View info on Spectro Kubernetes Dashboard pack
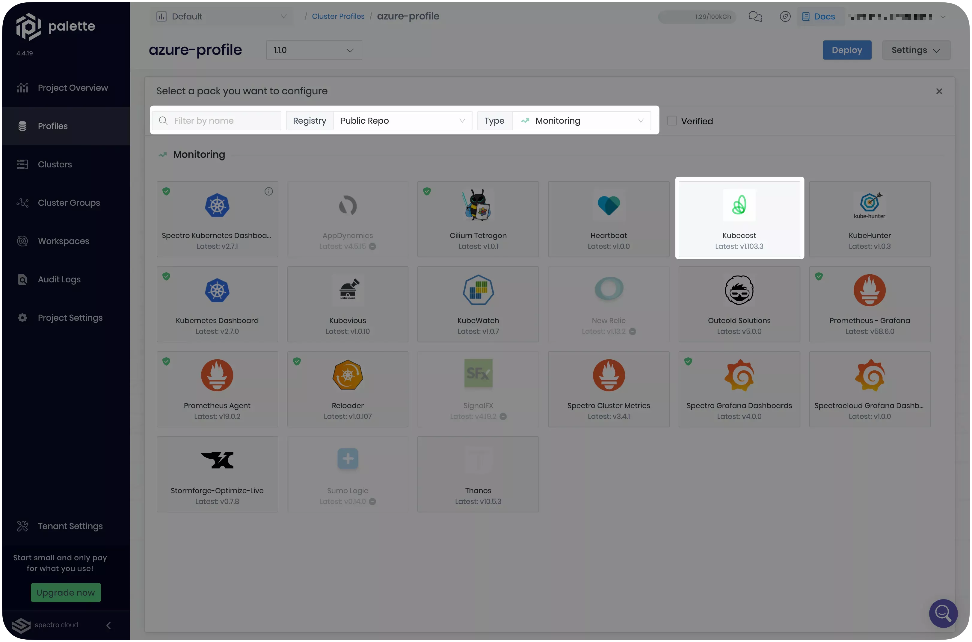The height and width of the screenshot is (642, 972). 269,191
